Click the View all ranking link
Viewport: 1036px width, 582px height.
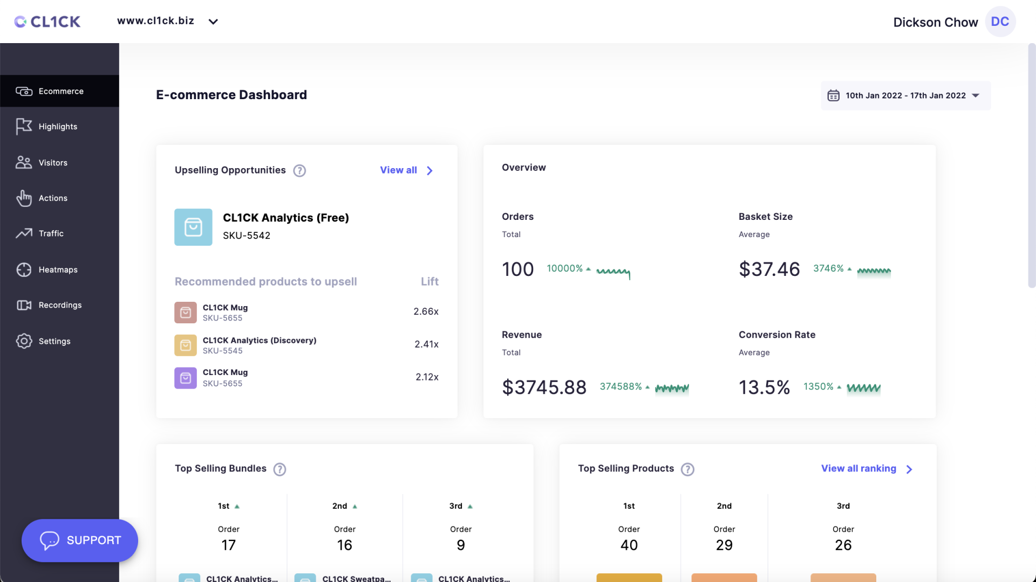pyautogui.click(x=858, y=468)
